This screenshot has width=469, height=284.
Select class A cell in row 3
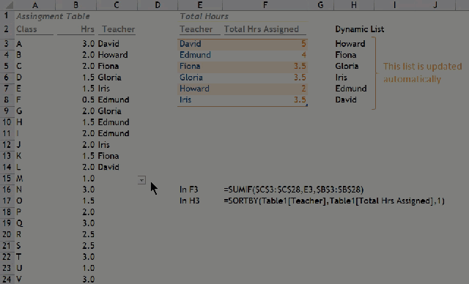[x=19, y=44]
